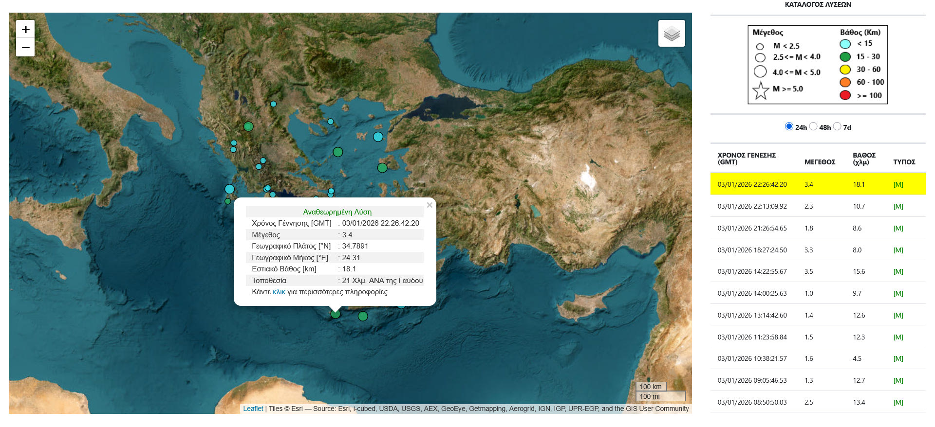Click the large cyan marker in the Ionian Sea
Viewport: 935px width, 427px height.
[229, 189]
